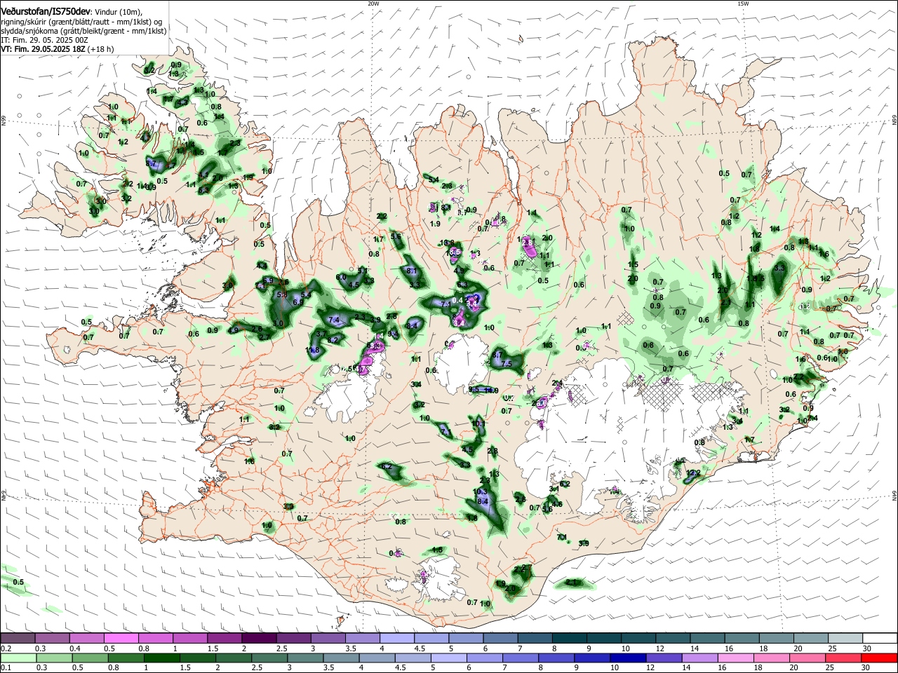Select the palest green rain swatch labeled 0.1

18,658
